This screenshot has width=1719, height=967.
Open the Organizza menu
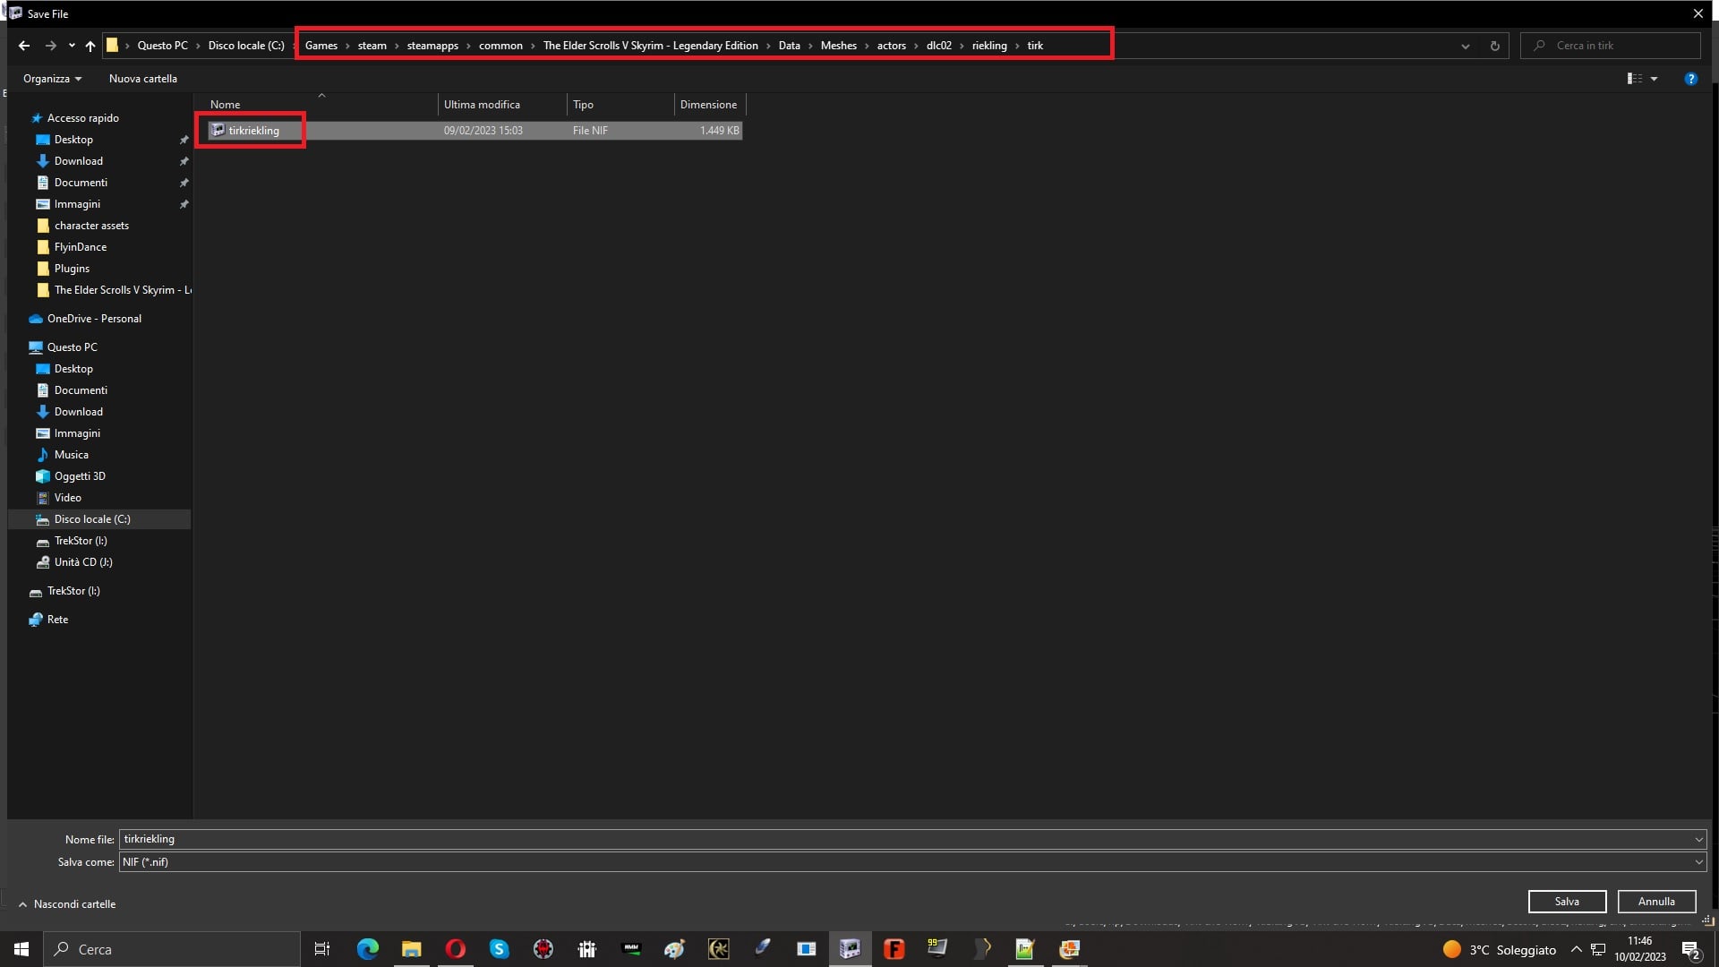(53, 79)
